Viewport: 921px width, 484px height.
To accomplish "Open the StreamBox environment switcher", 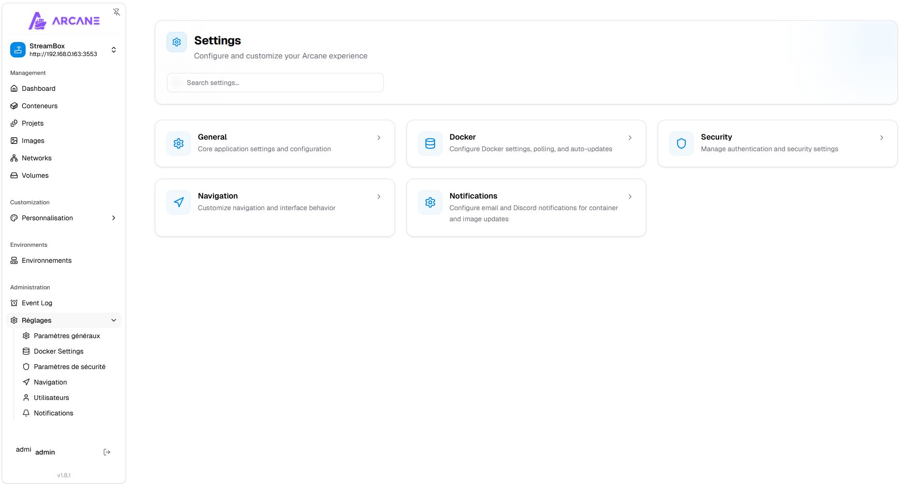I will pos(113,50).
